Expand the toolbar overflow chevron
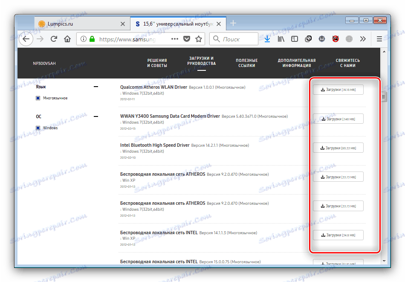The width and height of the screenshot is (405, 282). click(x=363, y=38)
